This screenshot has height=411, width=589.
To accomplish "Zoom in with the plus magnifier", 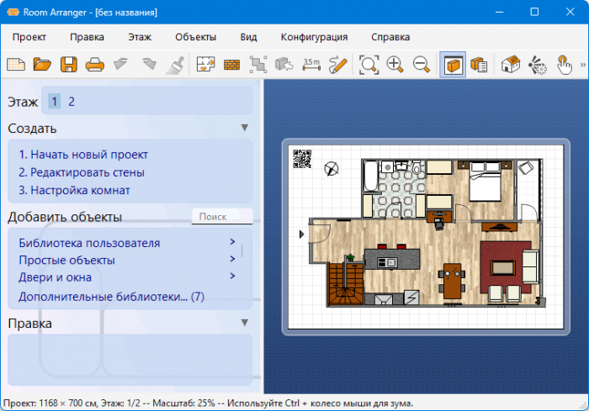I will (x=395, y=64).
